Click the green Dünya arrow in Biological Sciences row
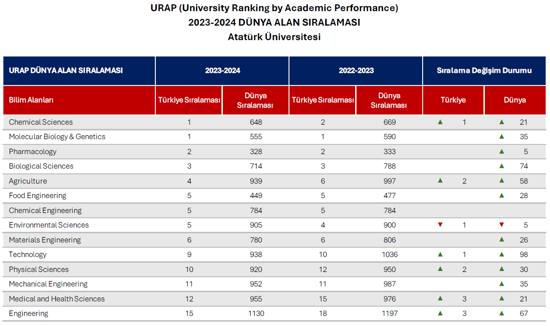 502,166
